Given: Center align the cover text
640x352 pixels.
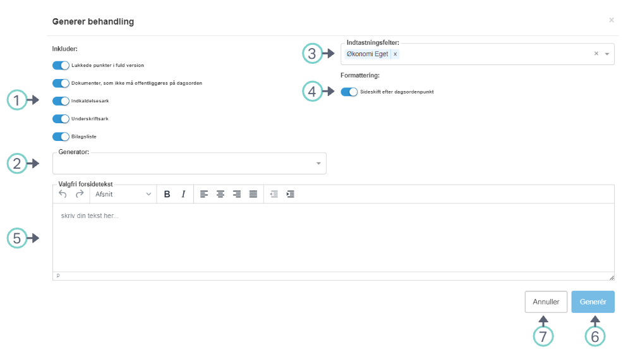Looking at the screenshot, I should click(x=220, y=194).
